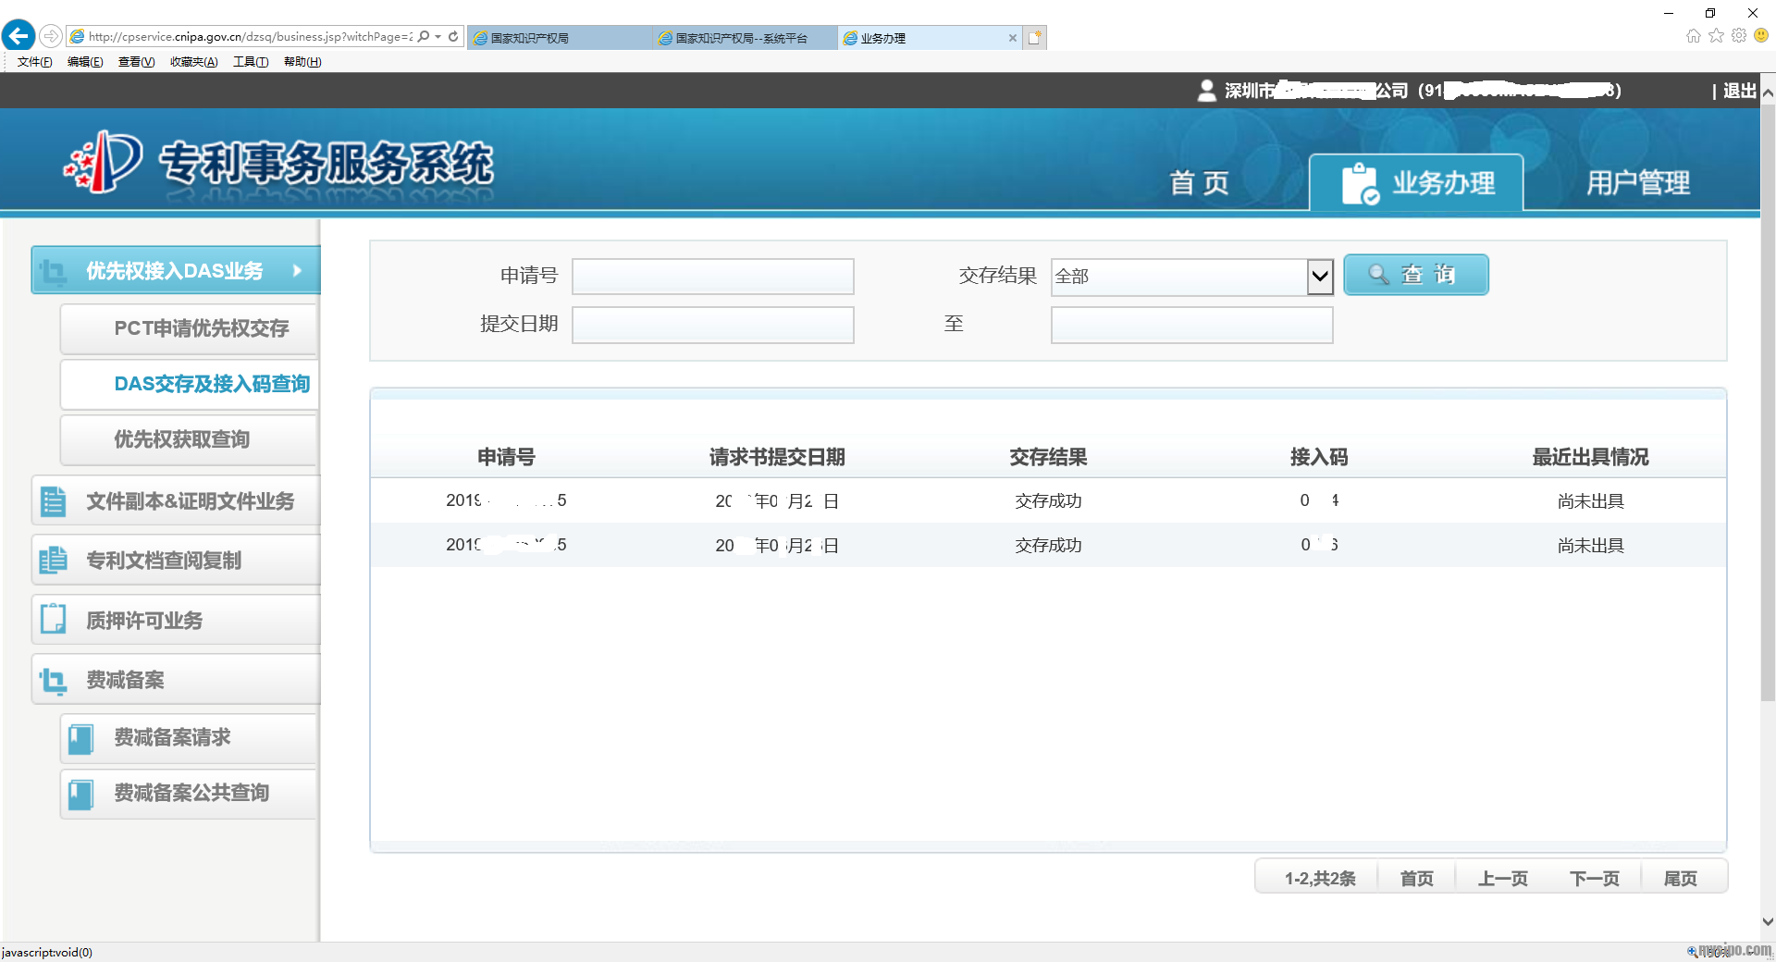
Task: Click the page refresh icon in address bar
Action: (x=453, y=36)
